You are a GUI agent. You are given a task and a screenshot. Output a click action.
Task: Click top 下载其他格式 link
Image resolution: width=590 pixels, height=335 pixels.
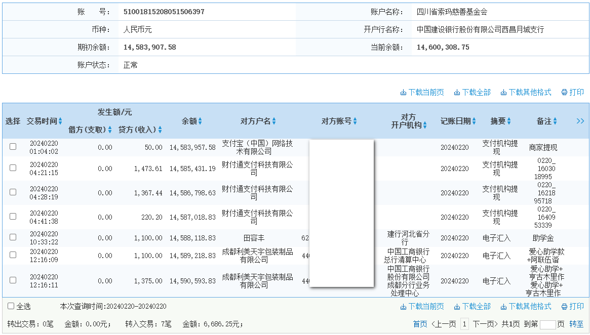coord(526,92)
